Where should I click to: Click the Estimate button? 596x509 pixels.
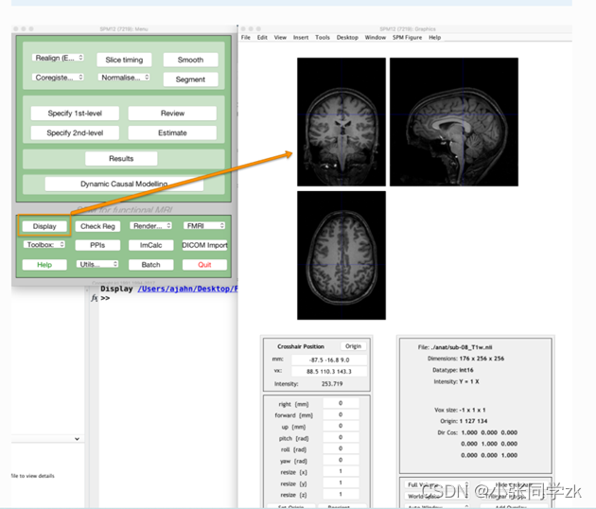[x=172, y=133]
